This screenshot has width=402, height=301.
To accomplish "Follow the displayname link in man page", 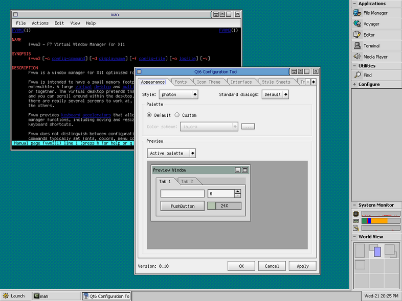I will pos(112,59).
